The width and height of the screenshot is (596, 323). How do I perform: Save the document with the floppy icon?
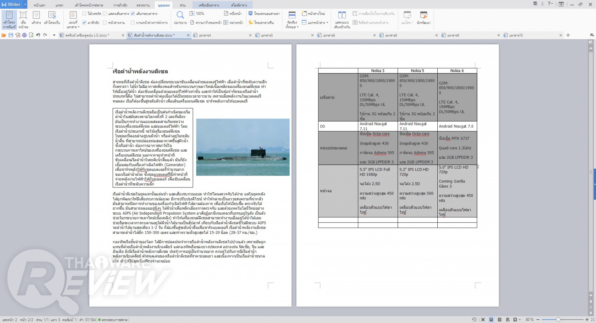[x=11, y=35]
